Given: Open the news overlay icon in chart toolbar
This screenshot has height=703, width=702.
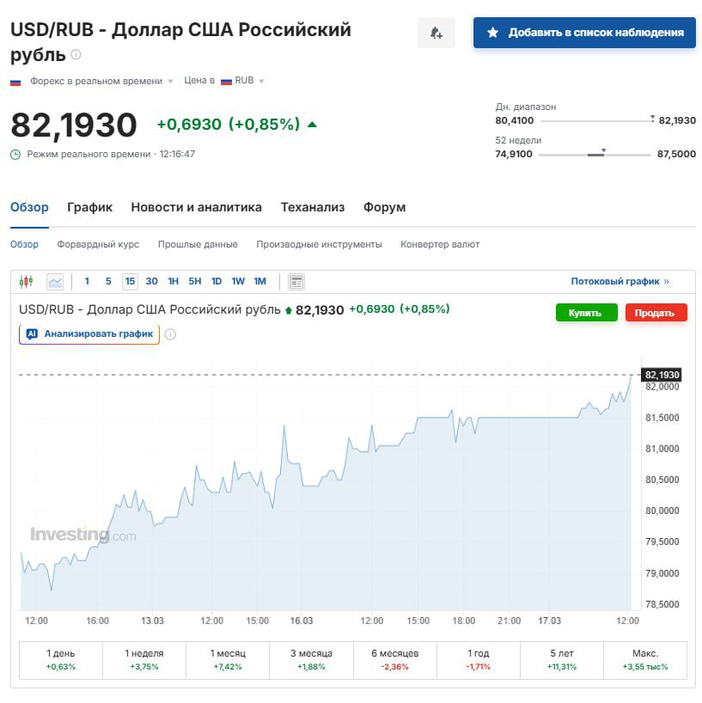Looking at the screenshot, I should 296,281.
